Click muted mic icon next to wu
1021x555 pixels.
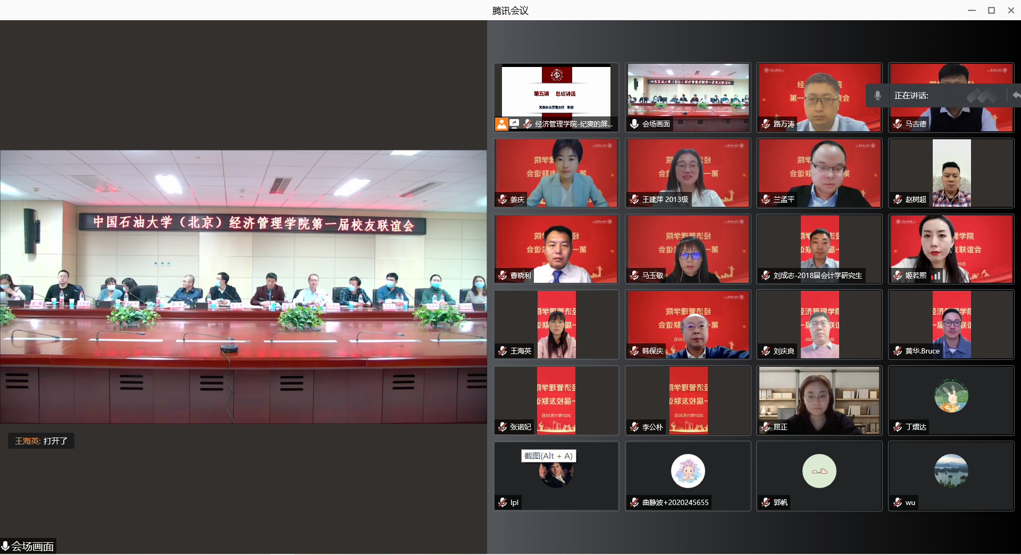tap(898, 502)
